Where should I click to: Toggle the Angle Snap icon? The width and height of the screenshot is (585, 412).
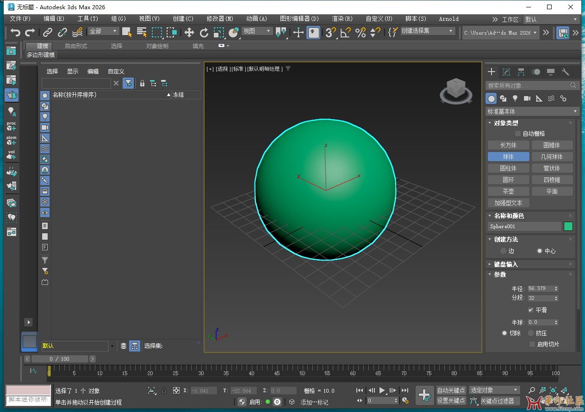(345, 32)
